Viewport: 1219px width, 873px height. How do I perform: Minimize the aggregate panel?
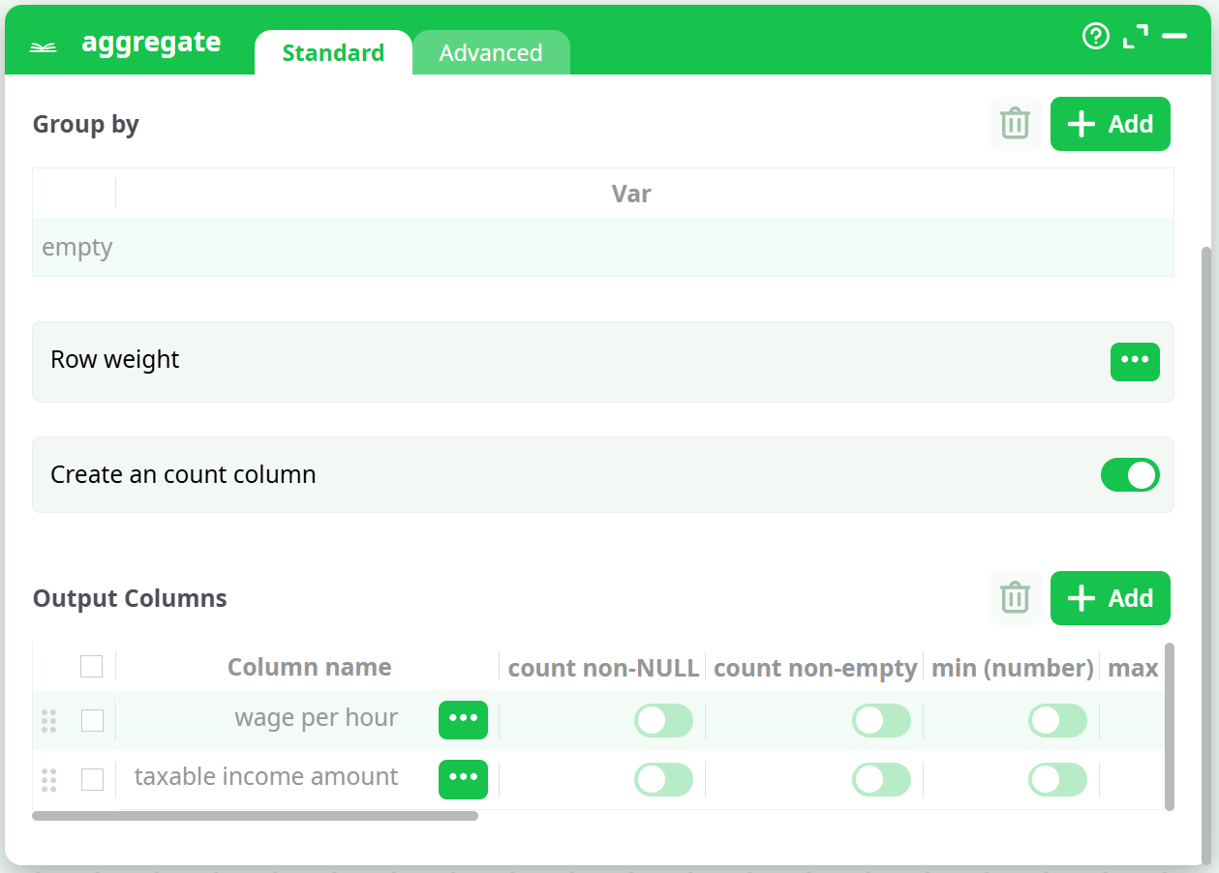tap(1174, 37)
